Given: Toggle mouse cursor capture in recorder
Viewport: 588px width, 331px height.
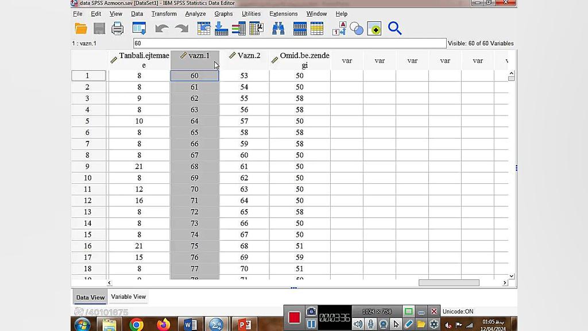Looking at the screenshot, I should pos(396,324).
